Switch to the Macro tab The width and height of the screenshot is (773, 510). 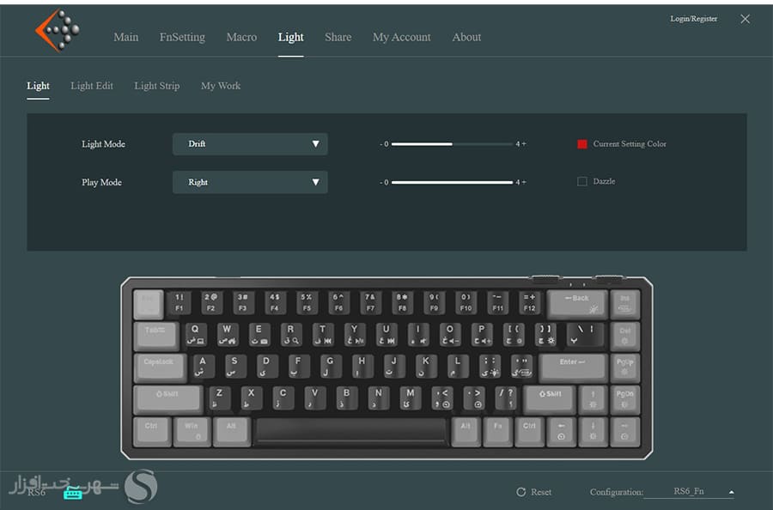241,37
